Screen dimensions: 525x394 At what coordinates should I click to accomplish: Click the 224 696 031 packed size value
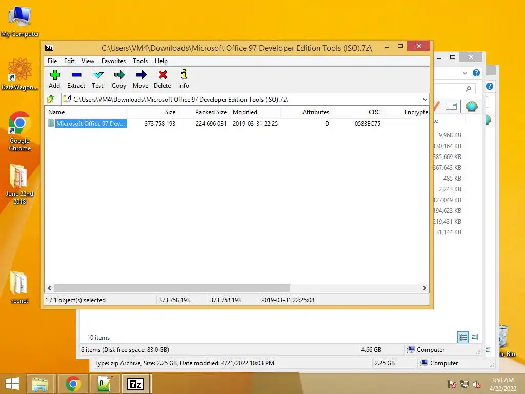coord(211,123)
